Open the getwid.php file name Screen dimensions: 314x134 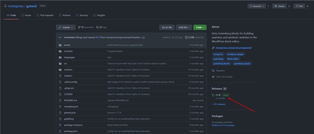click(x=70, y=113)
